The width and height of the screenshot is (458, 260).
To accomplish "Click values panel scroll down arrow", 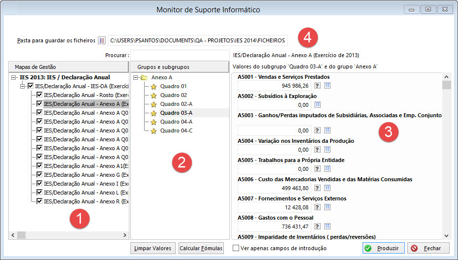I will point(446,236).
